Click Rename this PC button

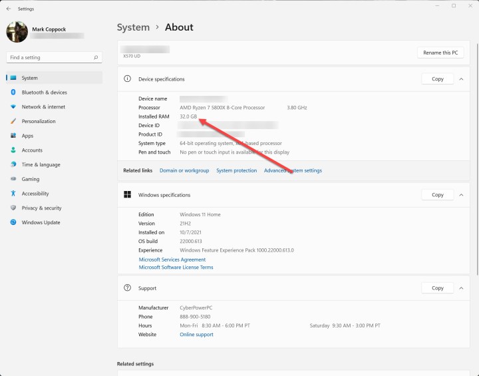440,53
